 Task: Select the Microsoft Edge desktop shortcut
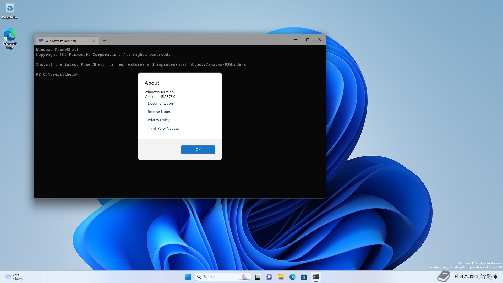click(10, 39)
